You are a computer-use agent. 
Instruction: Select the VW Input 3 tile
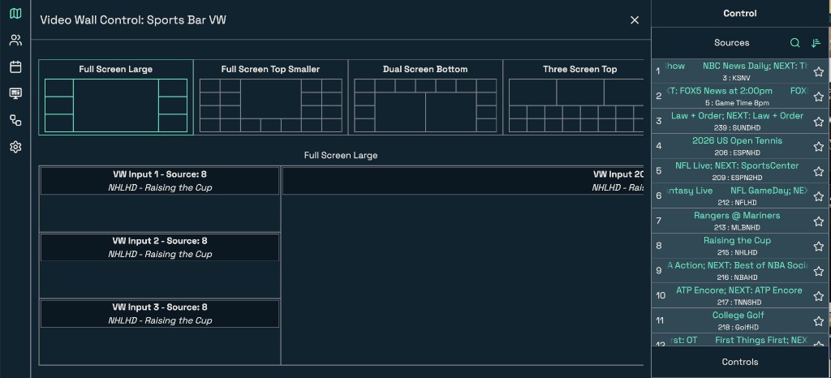pos(160,332)
